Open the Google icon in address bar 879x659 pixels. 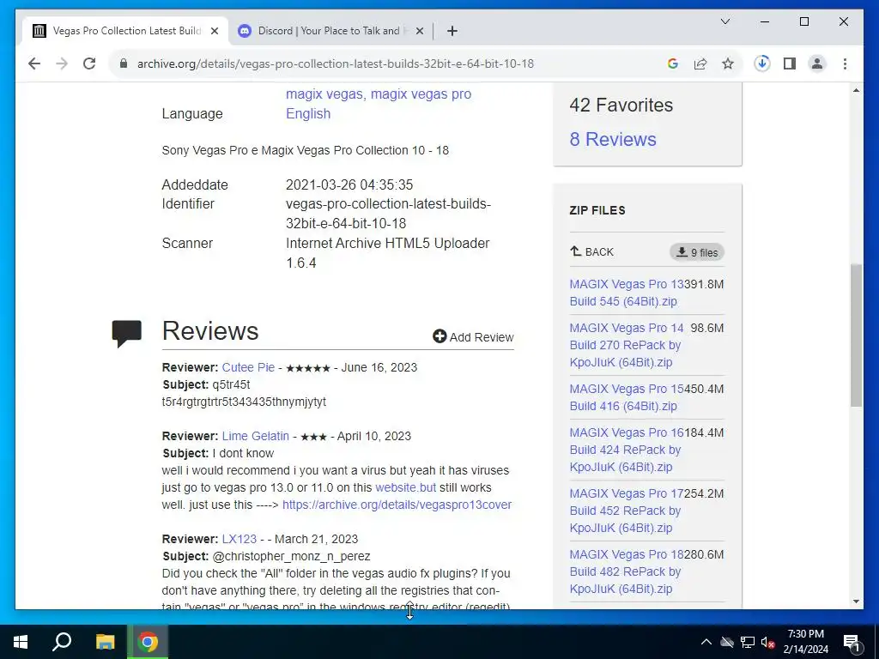tap(673, 63)
